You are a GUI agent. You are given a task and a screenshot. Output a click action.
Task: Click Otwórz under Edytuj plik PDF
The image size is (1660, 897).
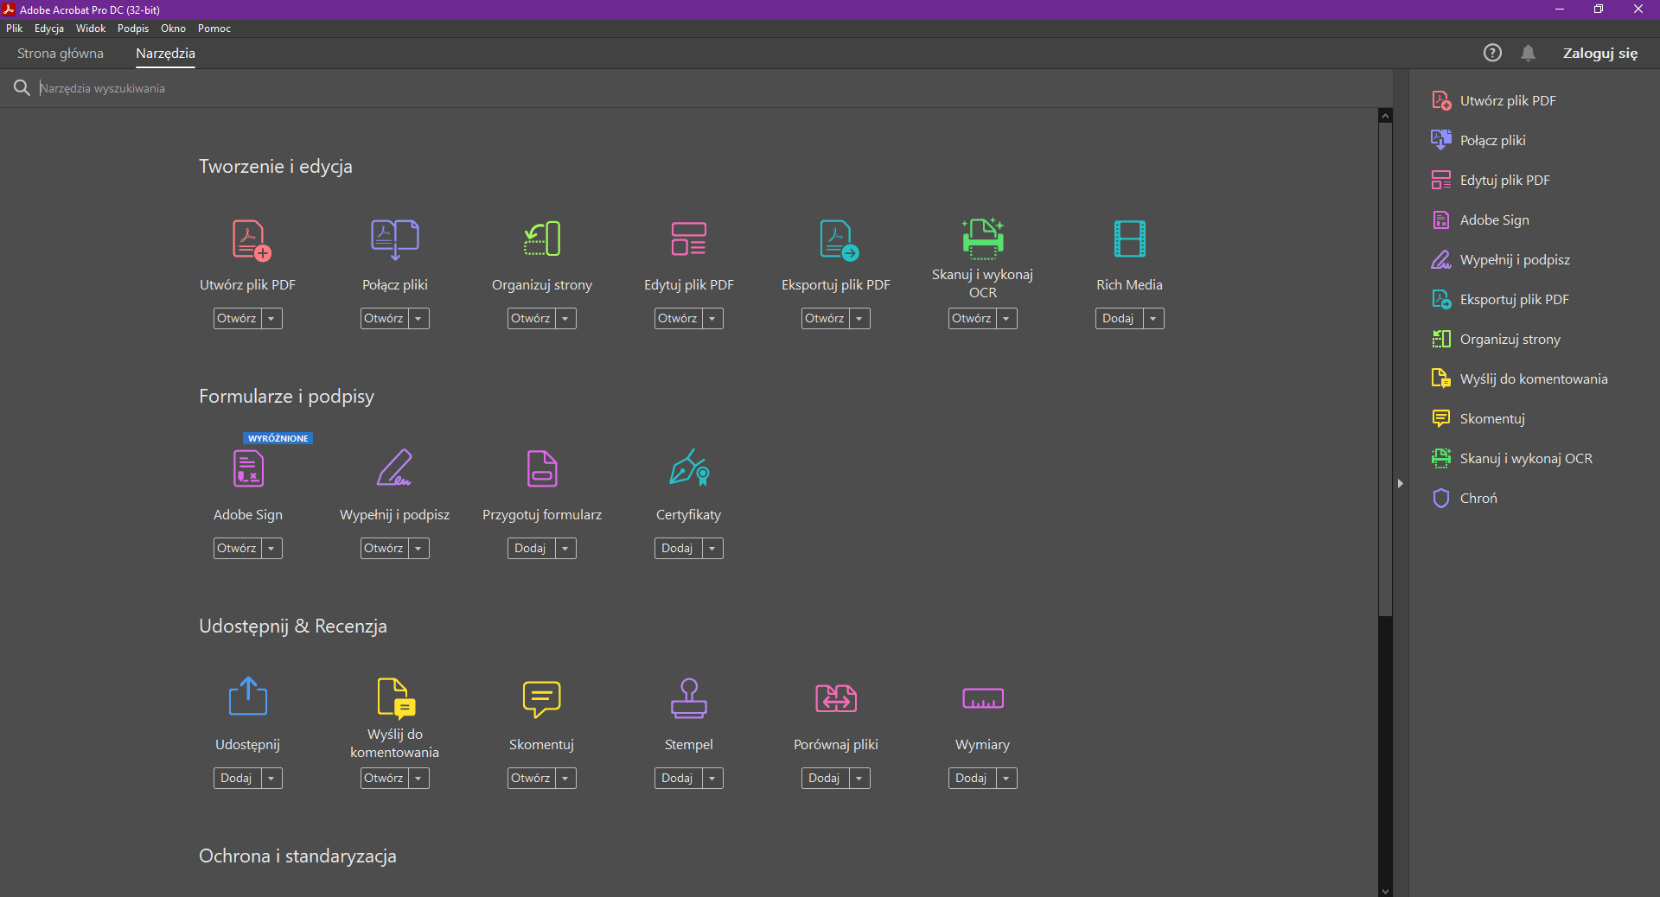point(678,319)
